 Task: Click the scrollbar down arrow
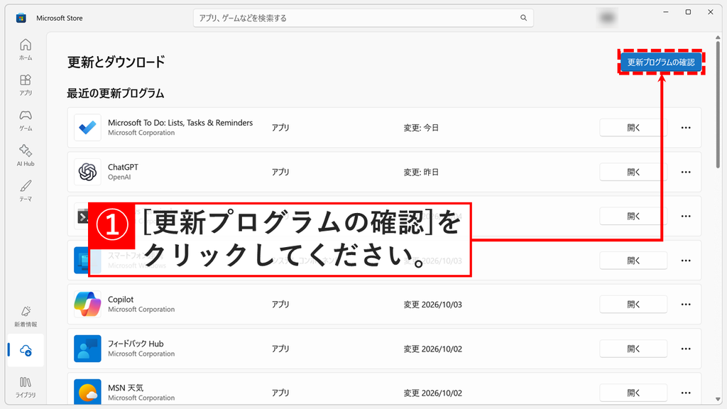[718, 399]
